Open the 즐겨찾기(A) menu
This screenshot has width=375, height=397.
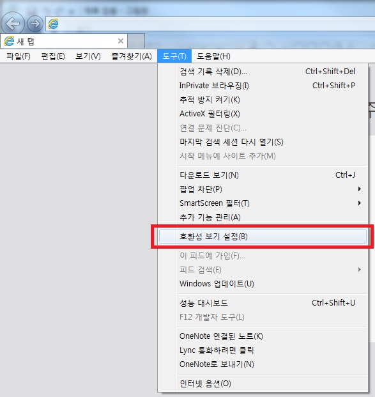point(132,56)
